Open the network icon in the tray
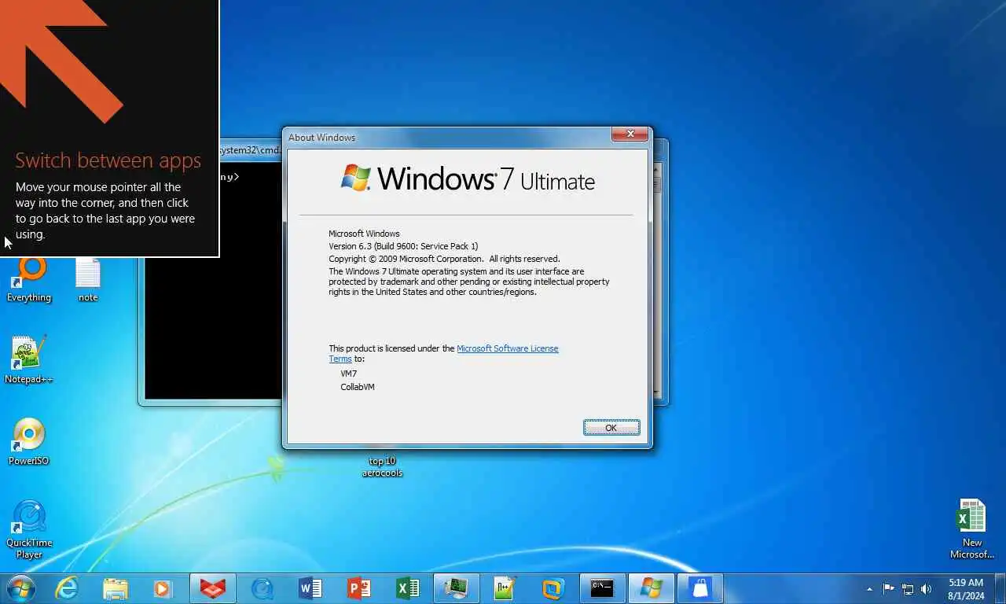Viewport: 1006px width, 604px height. tap(908, 588)
